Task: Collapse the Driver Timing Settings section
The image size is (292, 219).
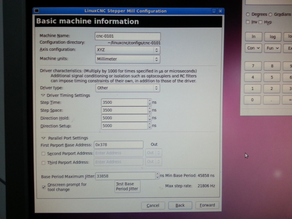Action: 43,95
